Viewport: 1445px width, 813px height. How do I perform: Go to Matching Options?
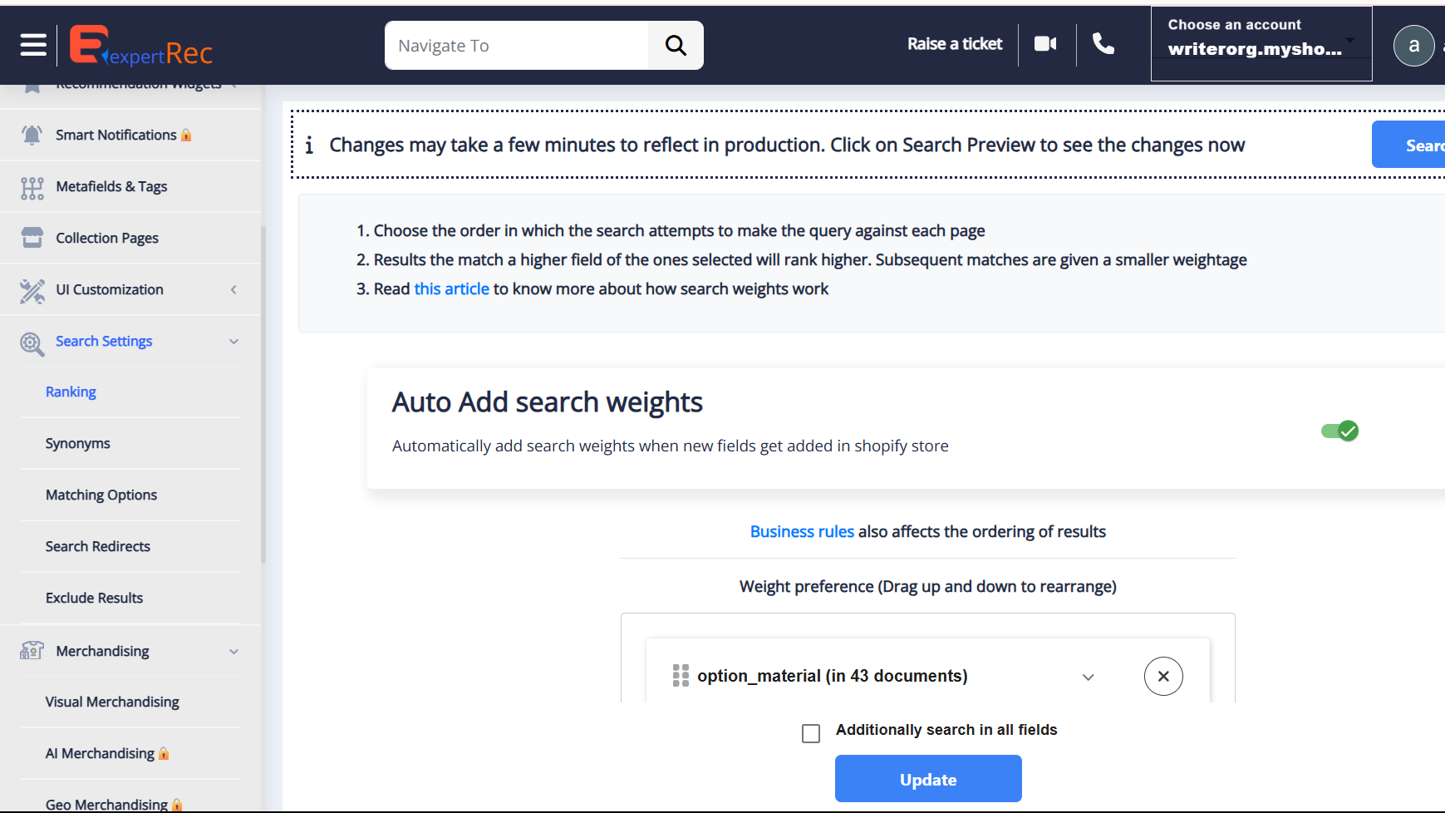(x=101, y=495)
